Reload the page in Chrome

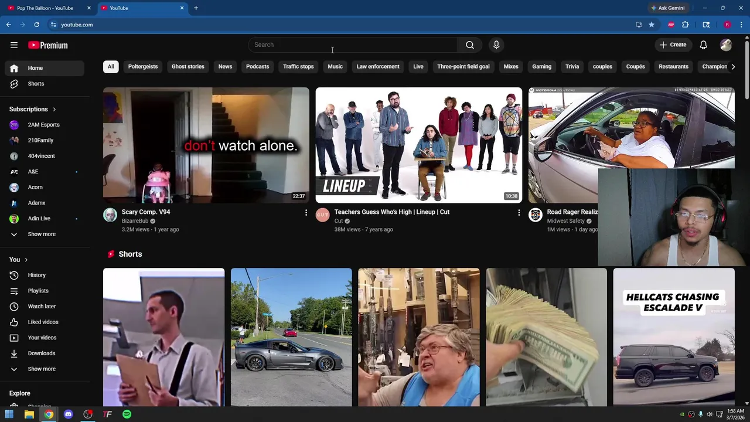[x=36, y=25]
